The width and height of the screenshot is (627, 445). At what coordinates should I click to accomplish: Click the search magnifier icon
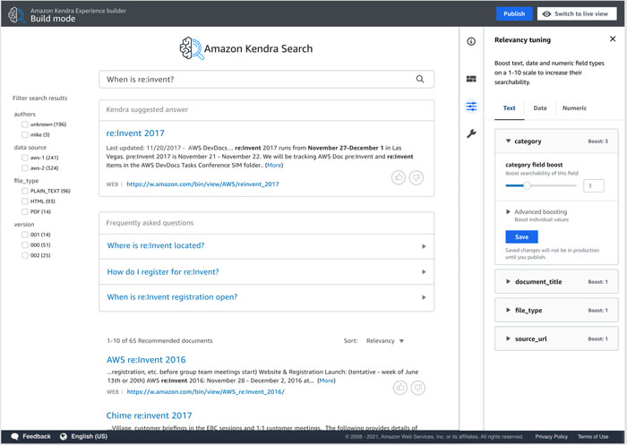pos(420,79)
